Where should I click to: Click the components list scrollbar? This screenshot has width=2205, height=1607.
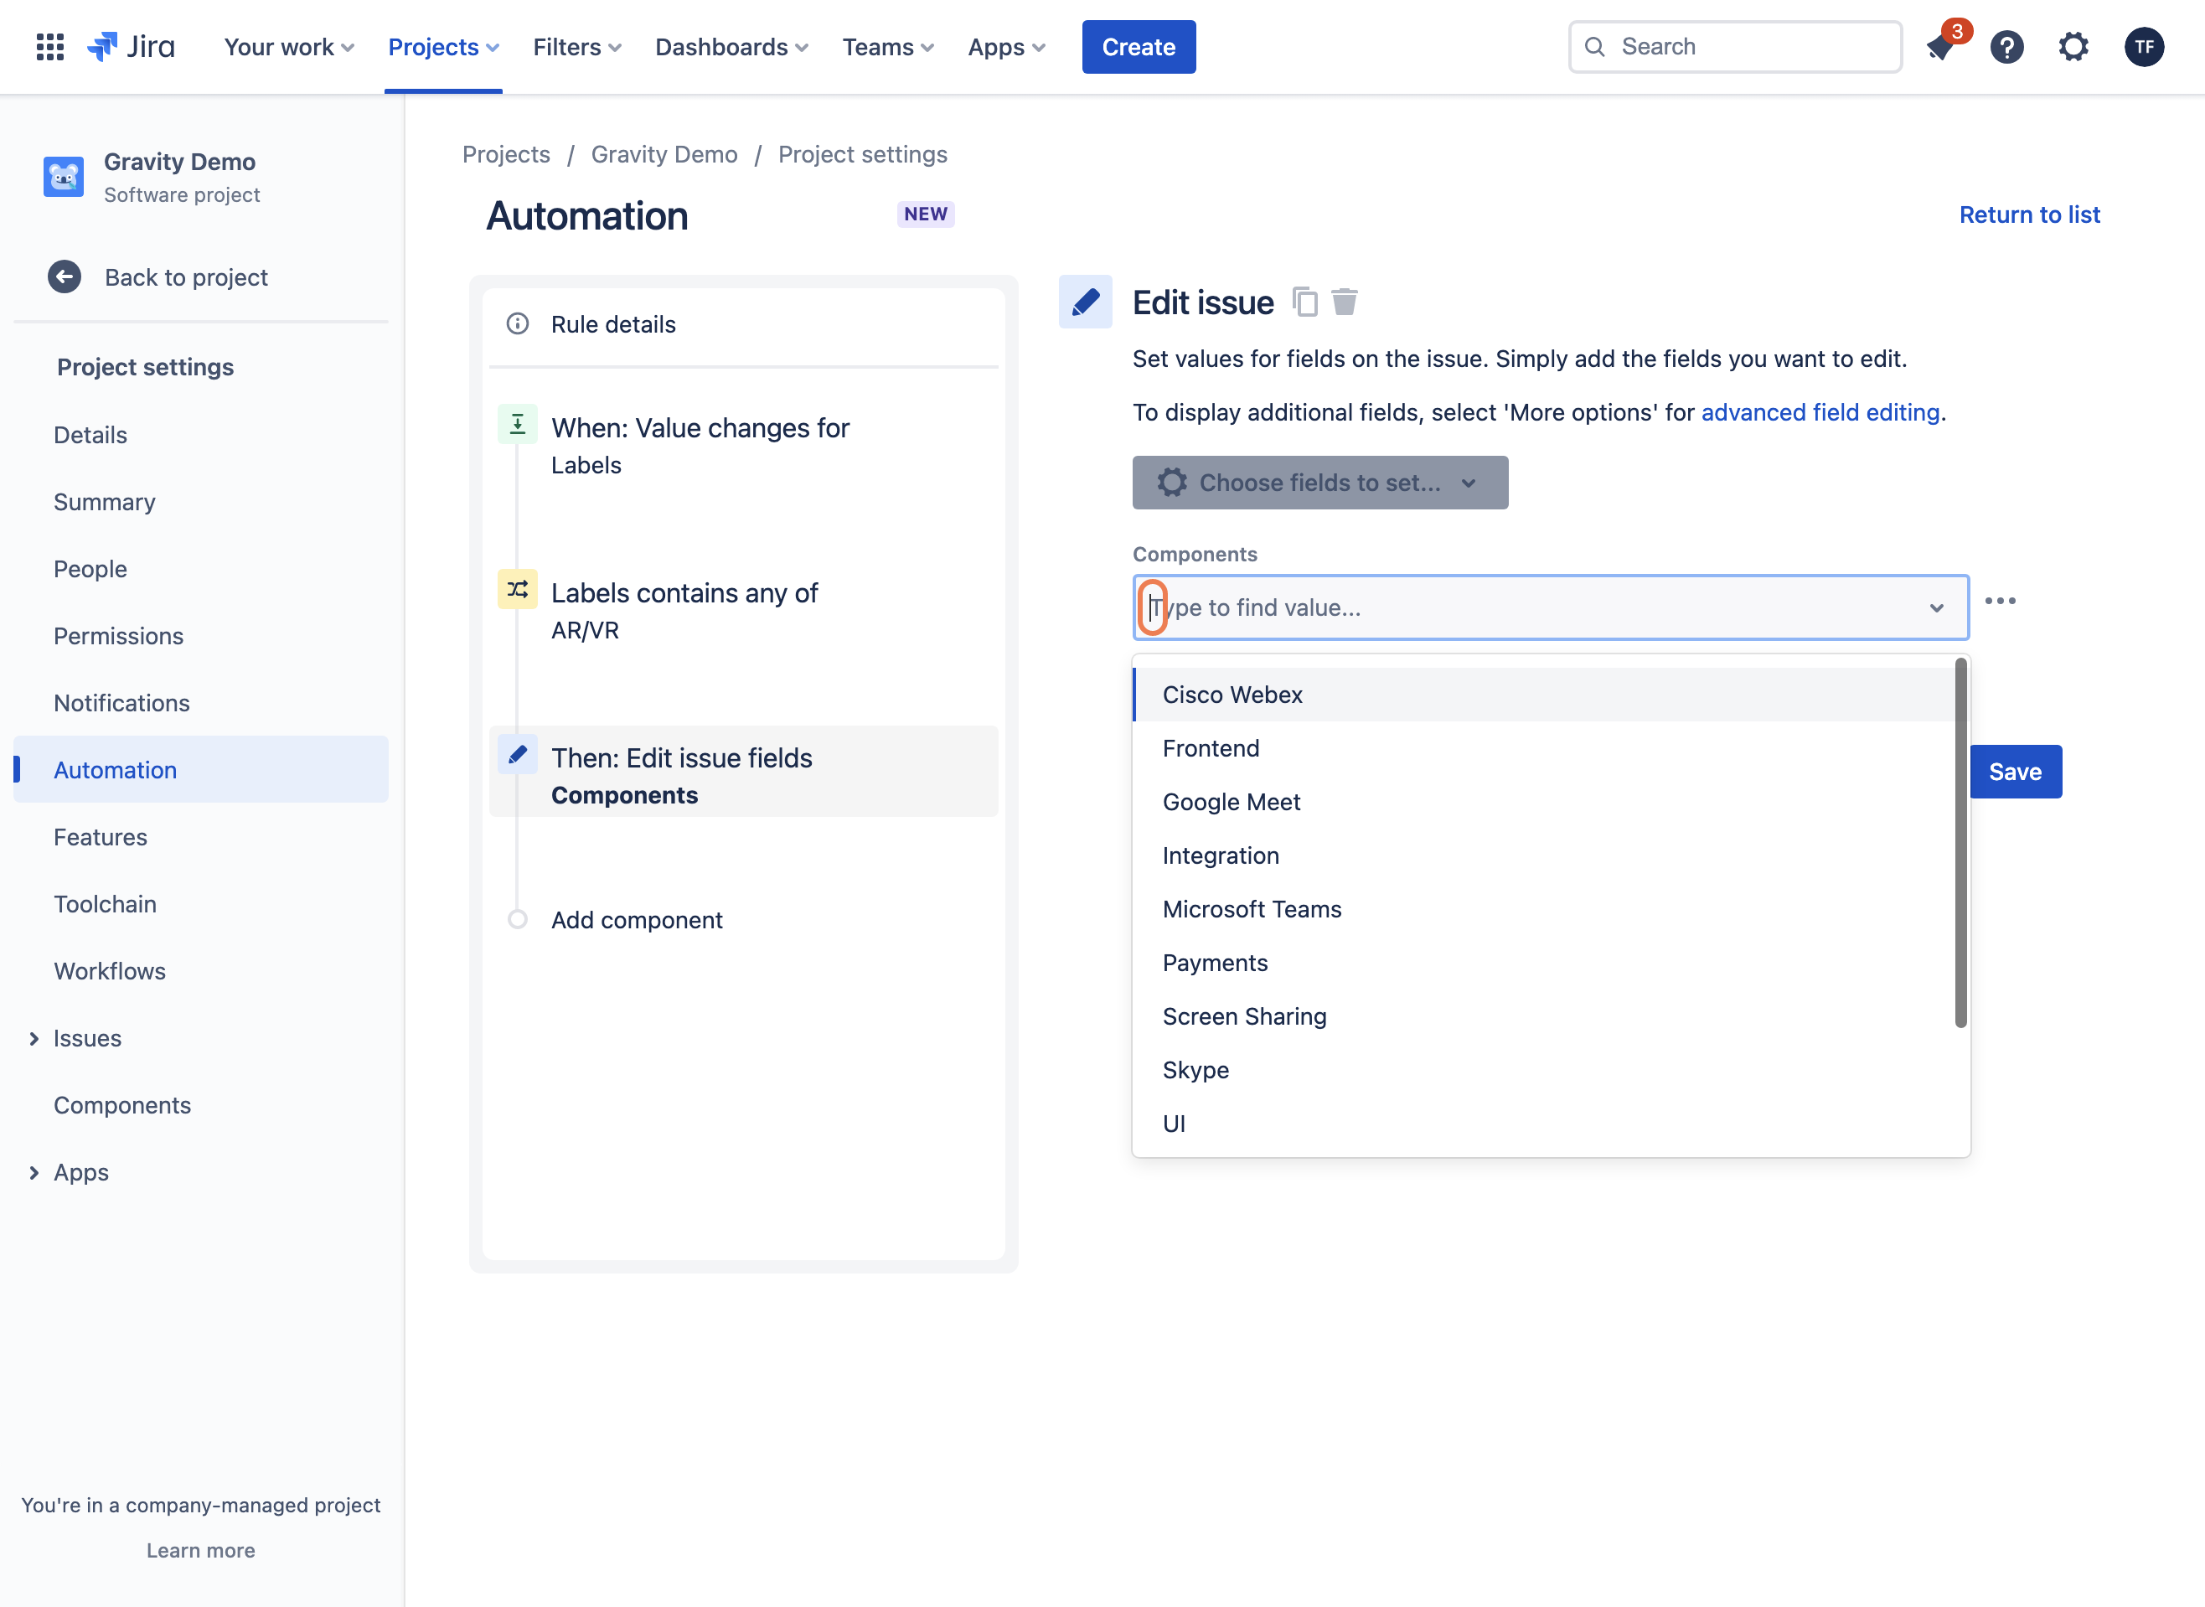1961,842
